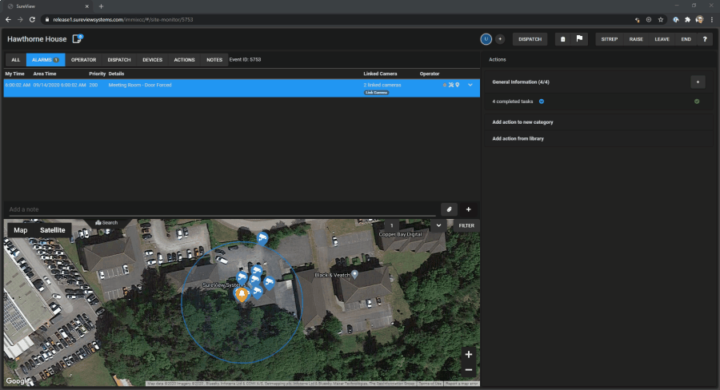
Task: Open the DEVICES tab
Action: click(x=153, y=60)
